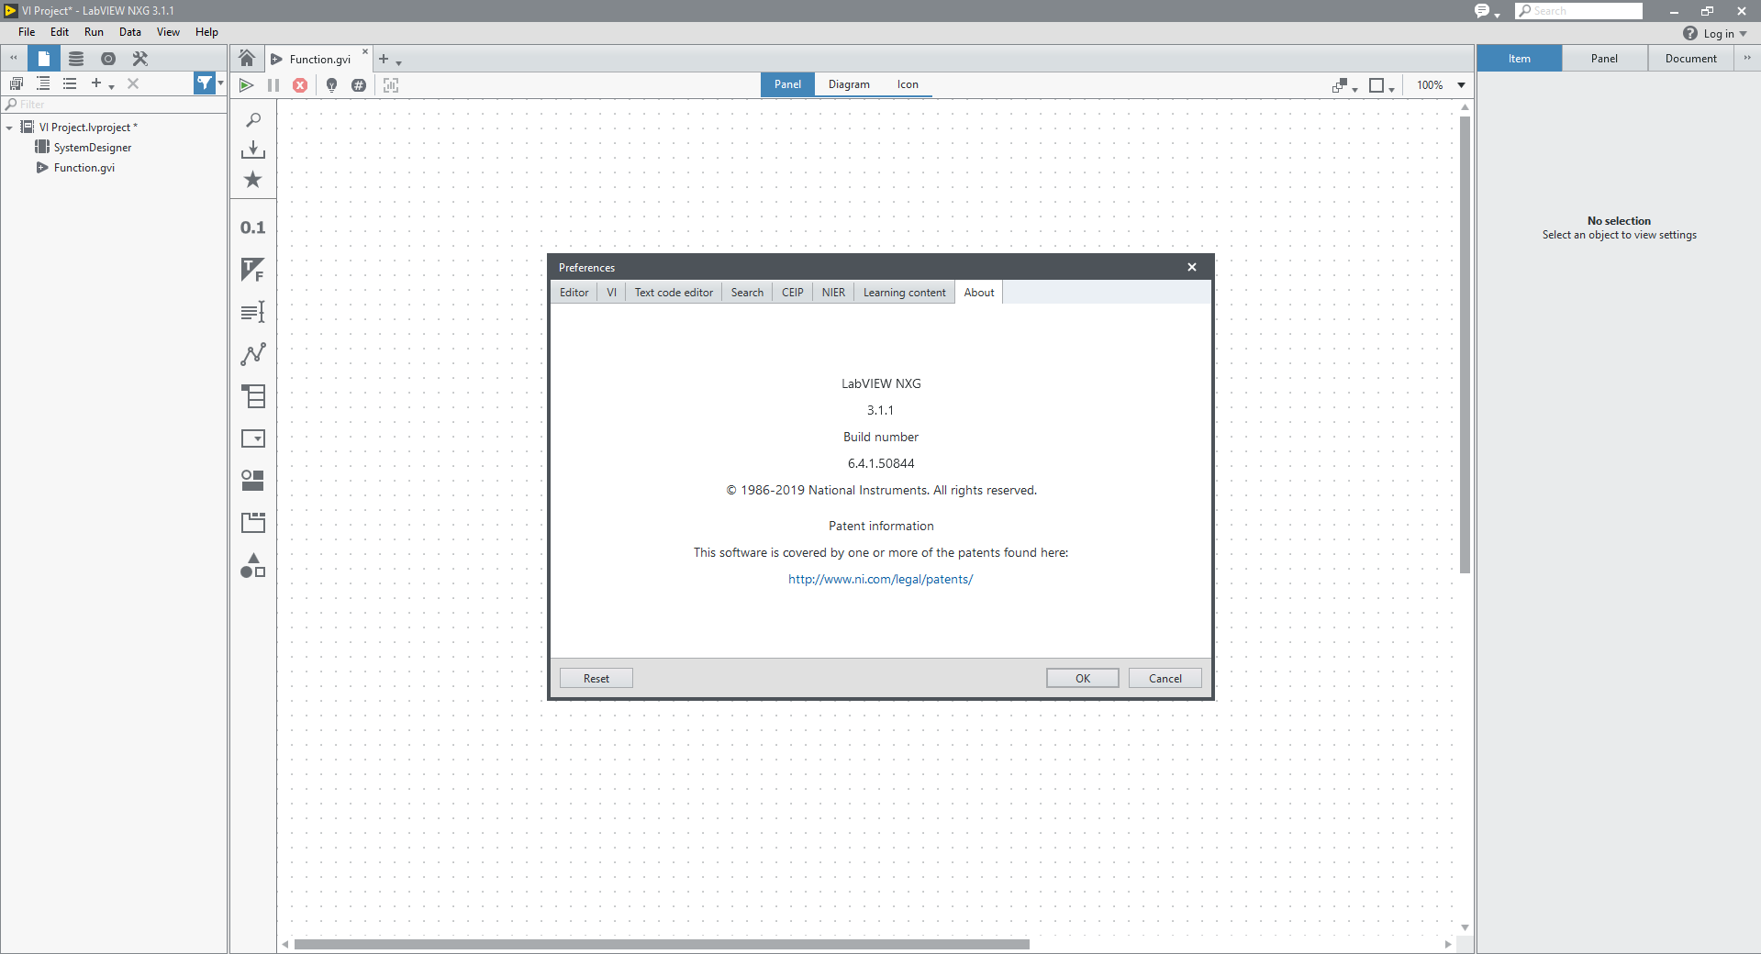Open the filter funnel dropdown arrow

pyautogui.click(x=220, y=83)
